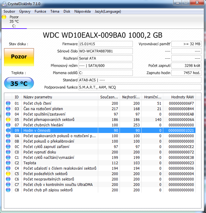Image resolution: width=206 pixels, height=213 pixels.
Task: Open the Nápověda menu
Action: 82,11
